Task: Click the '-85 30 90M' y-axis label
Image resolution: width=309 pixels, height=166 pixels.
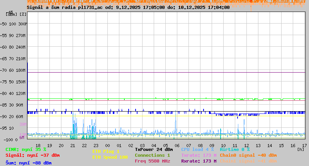Action: 12,105
